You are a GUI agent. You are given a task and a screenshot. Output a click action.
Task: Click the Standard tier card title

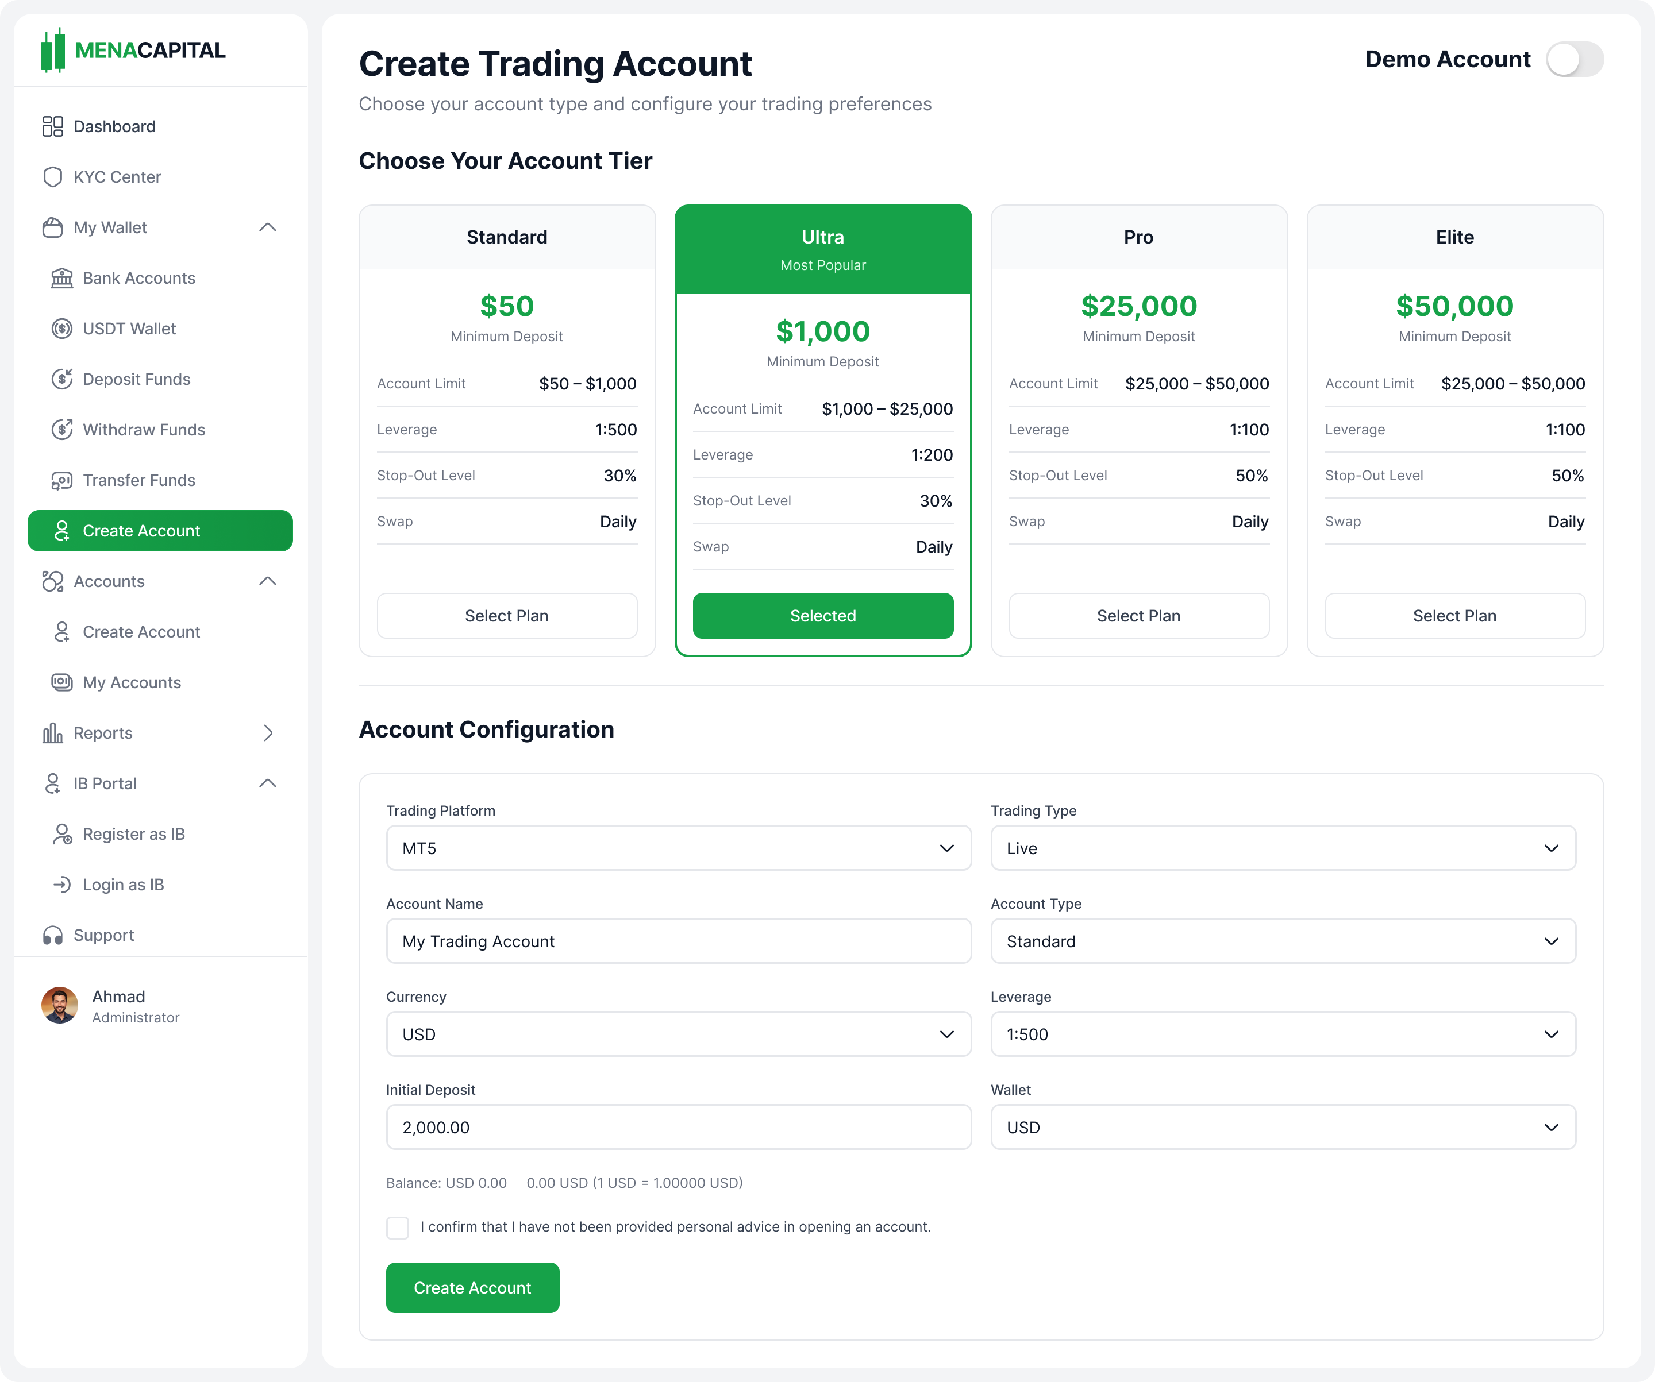pos(507,237)
